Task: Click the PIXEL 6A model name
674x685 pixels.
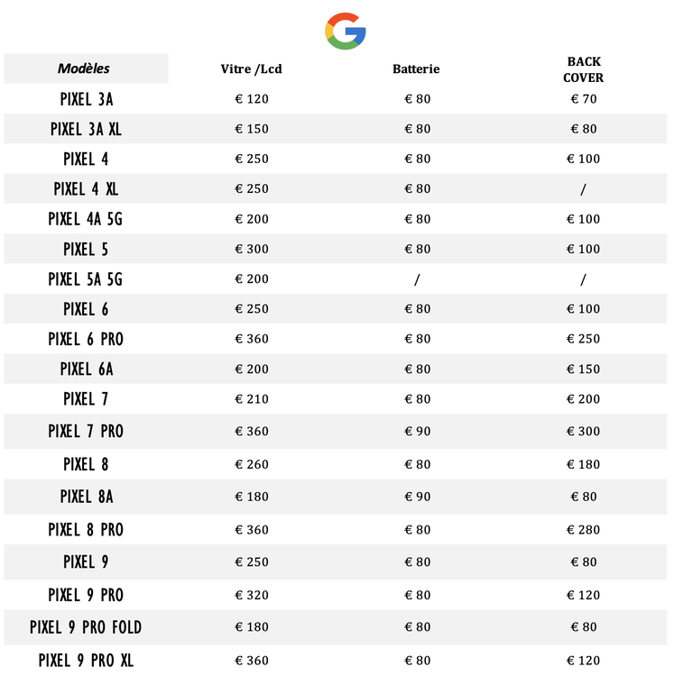Action: pyautogui.click(x=87, y=370)
